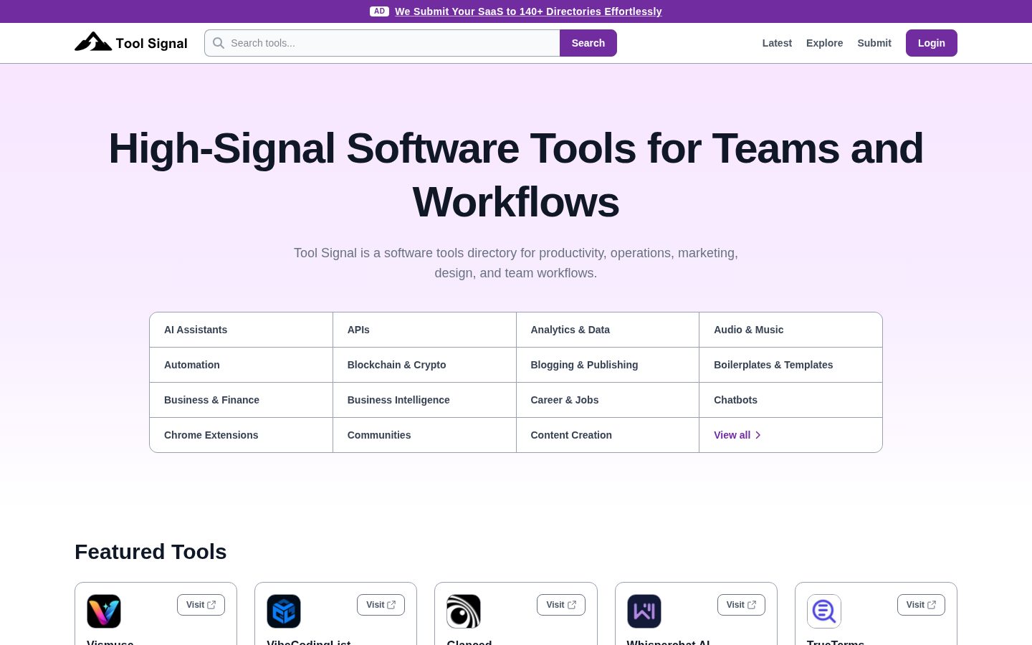The image size is (1032, 645).
Task: Select the Boilerplates & Templates category
Action: pyautogui.click(x=790, y=365)
